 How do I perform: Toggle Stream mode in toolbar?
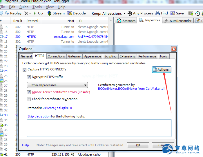tap(56, 13)
